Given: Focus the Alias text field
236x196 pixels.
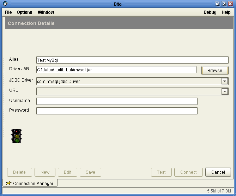Looking at the screenshot, I should tap(132, 60).
